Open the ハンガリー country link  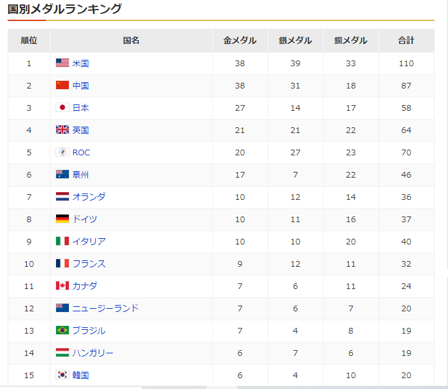(x=93, y=353)
